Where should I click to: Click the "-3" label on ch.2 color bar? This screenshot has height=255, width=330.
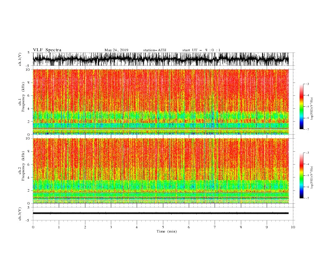click(x=307, y=153)
